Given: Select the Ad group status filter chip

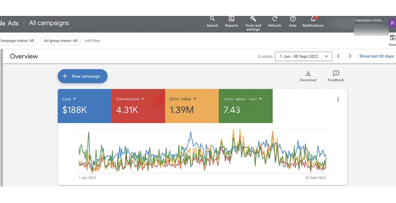Looking at the screenshot, I should click(x=61, y=41).
